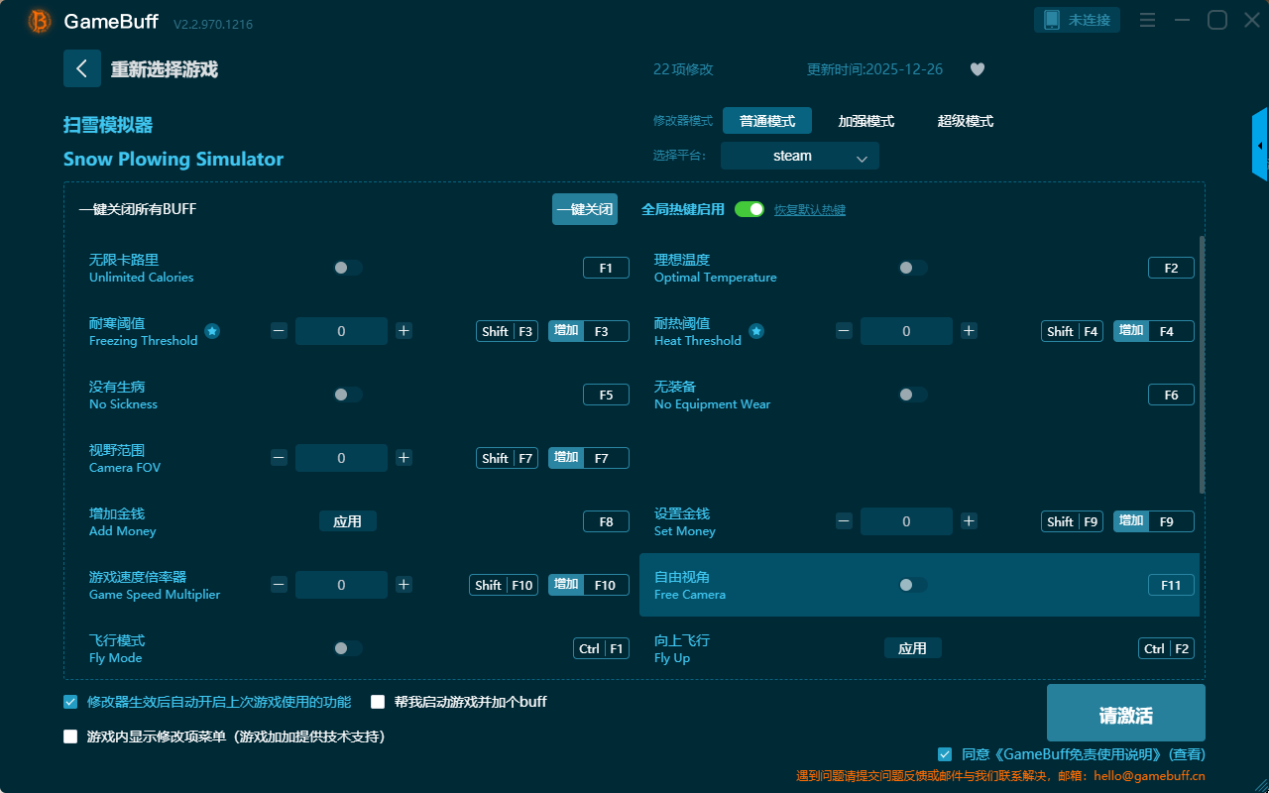Select 超级模式 super mode tab
Viewport: 1269px width, 793px height.
pos(965,121)
